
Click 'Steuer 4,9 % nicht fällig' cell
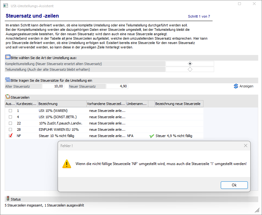[174, 136]
